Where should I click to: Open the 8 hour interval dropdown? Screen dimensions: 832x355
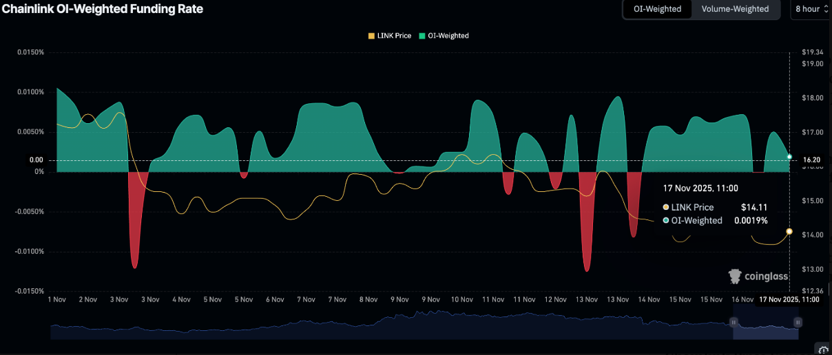tap(811, 9)
